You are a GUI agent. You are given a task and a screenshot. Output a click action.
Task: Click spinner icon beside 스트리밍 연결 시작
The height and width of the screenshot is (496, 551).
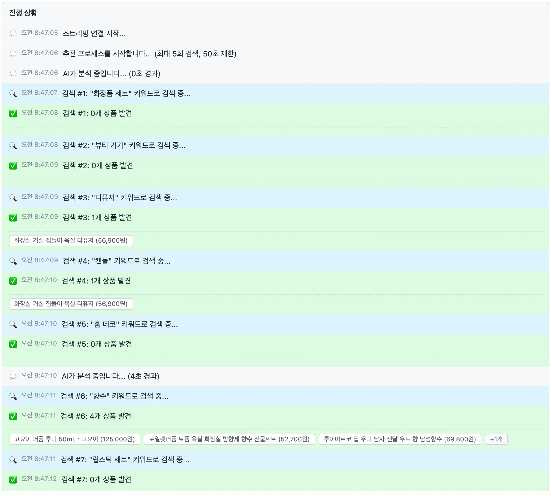point(13,34)
